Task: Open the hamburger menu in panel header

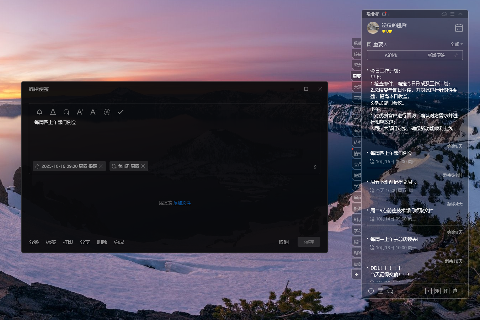Action: pyautogui.click(x=452, y=14)
